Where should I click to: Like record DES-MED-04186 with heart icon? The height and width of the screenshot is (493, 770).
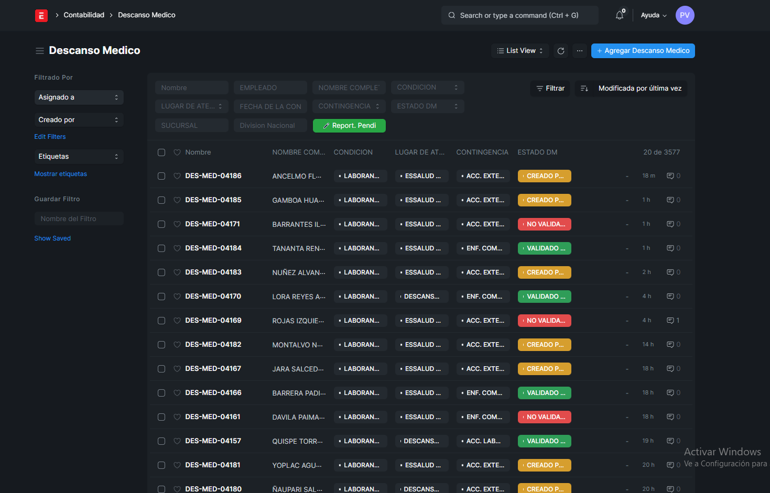(177, 176)
